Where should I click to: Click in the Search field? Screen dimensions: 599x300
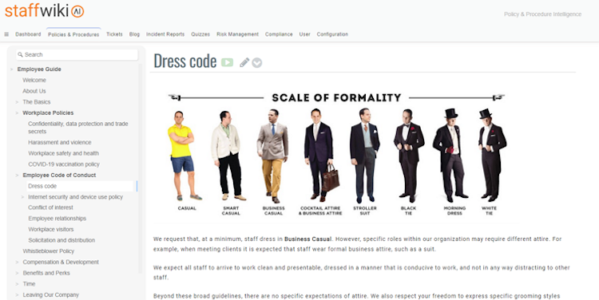click(77, 54)
